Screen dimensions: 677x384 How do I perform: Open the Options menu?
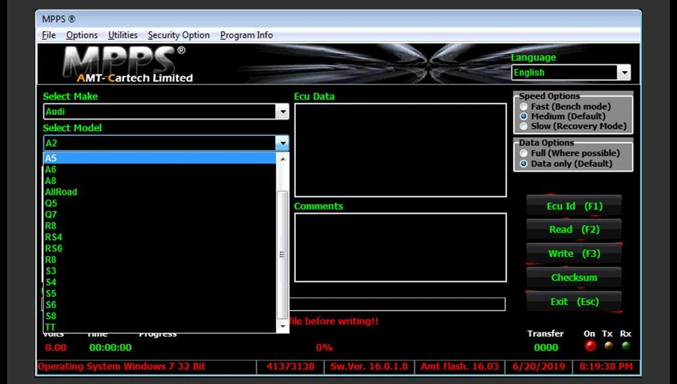tap(82, 35)
